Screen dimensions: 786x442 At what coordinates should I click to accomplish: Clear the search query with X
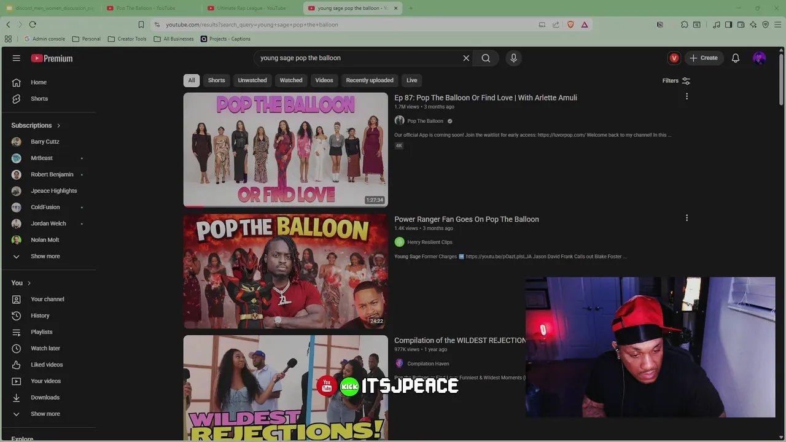(x=466, y=58)
